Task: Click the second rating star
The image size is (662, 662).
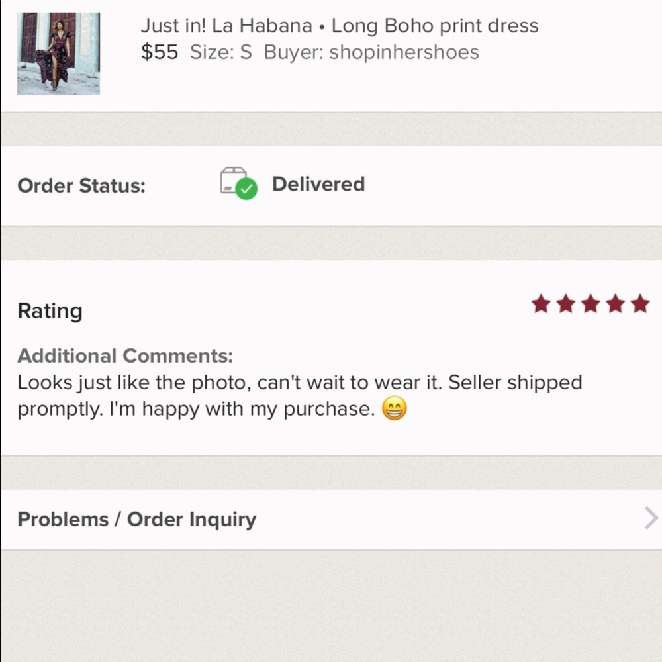Action: pyautogui.click(x=566, y=305)
